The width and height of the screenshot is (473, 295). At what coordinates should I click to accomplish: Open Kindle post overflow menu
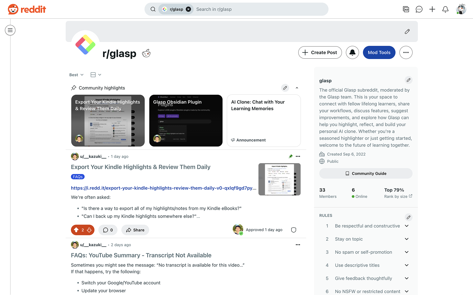tap(298, 156)
